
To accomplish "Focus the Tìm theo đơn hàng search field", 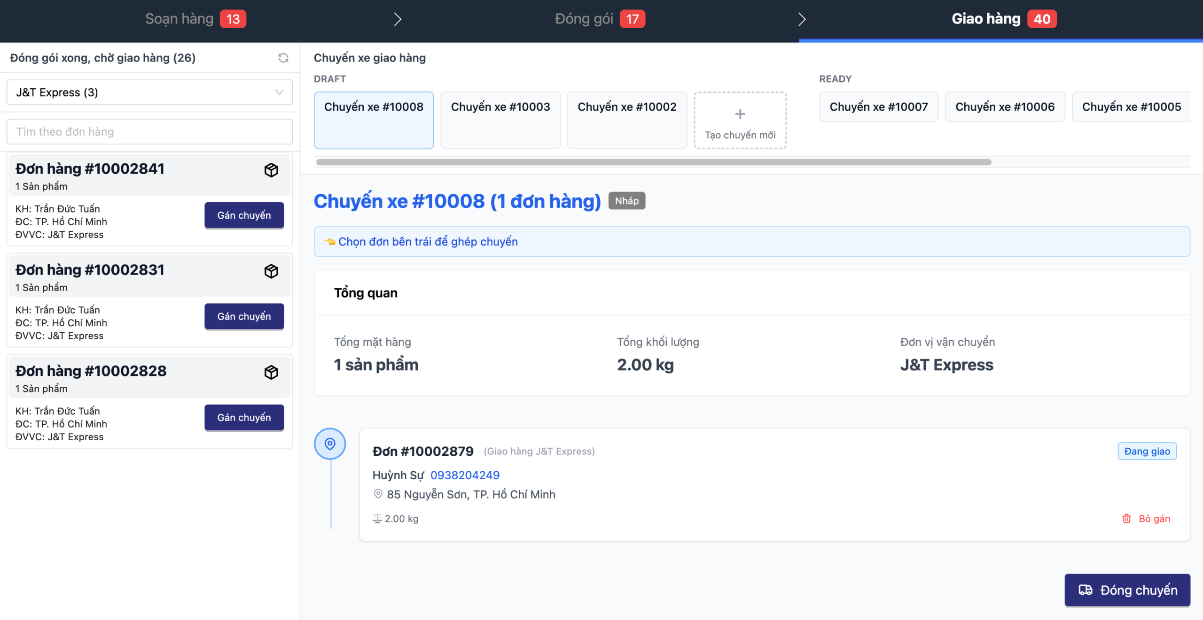I will [x=149, y=132].
